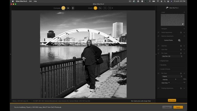Collapse the left panel handle
Viewport: 197px width, 111px height.
(x=10, y=54)
